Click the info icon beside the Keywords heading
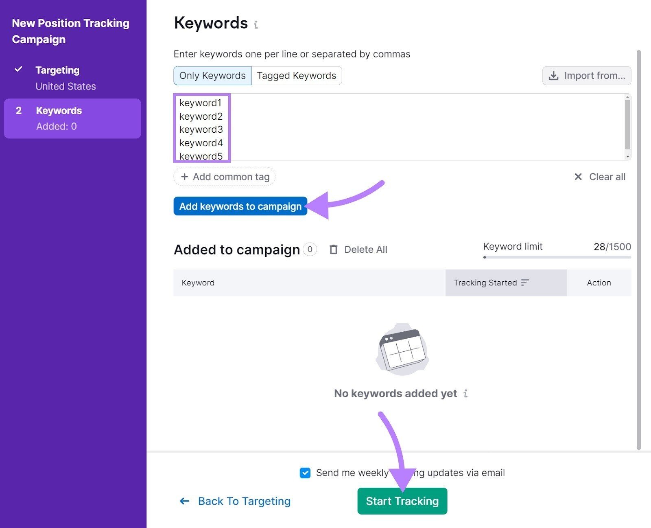This screenshot has height=528, width=651. pos(256,24)
